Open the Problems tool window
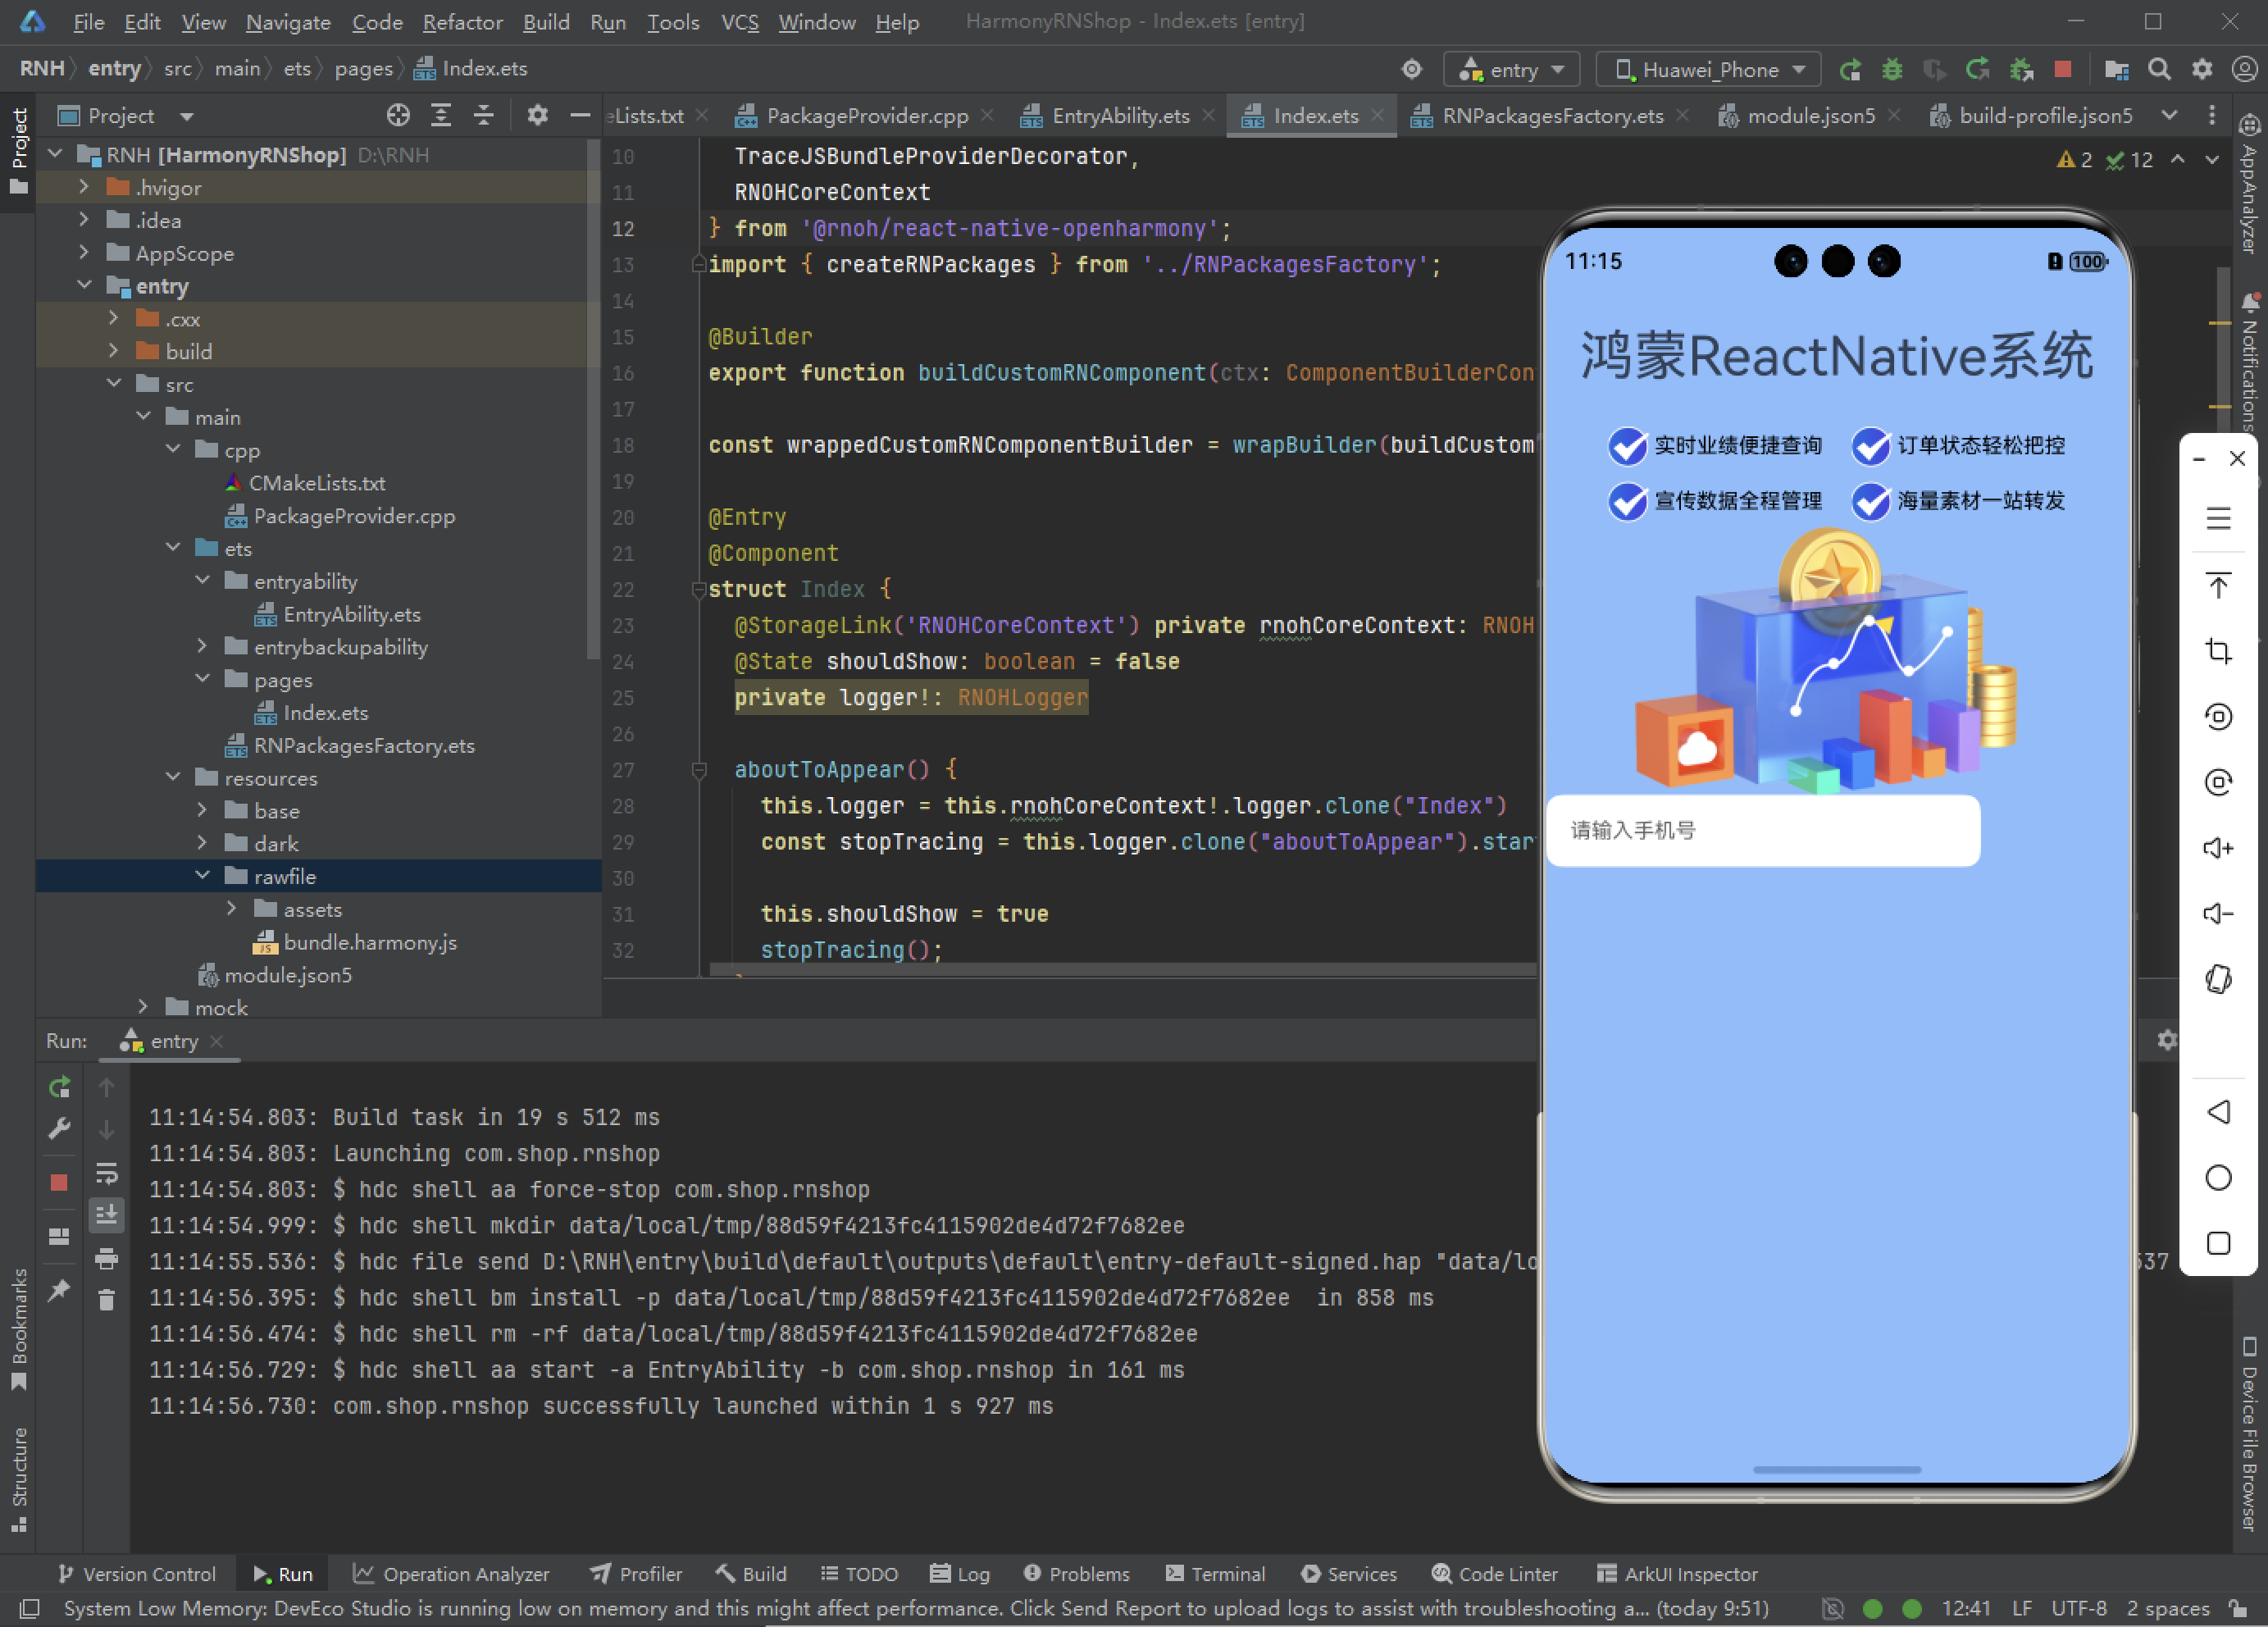2268x1627 pixels. [1076, 1574]
